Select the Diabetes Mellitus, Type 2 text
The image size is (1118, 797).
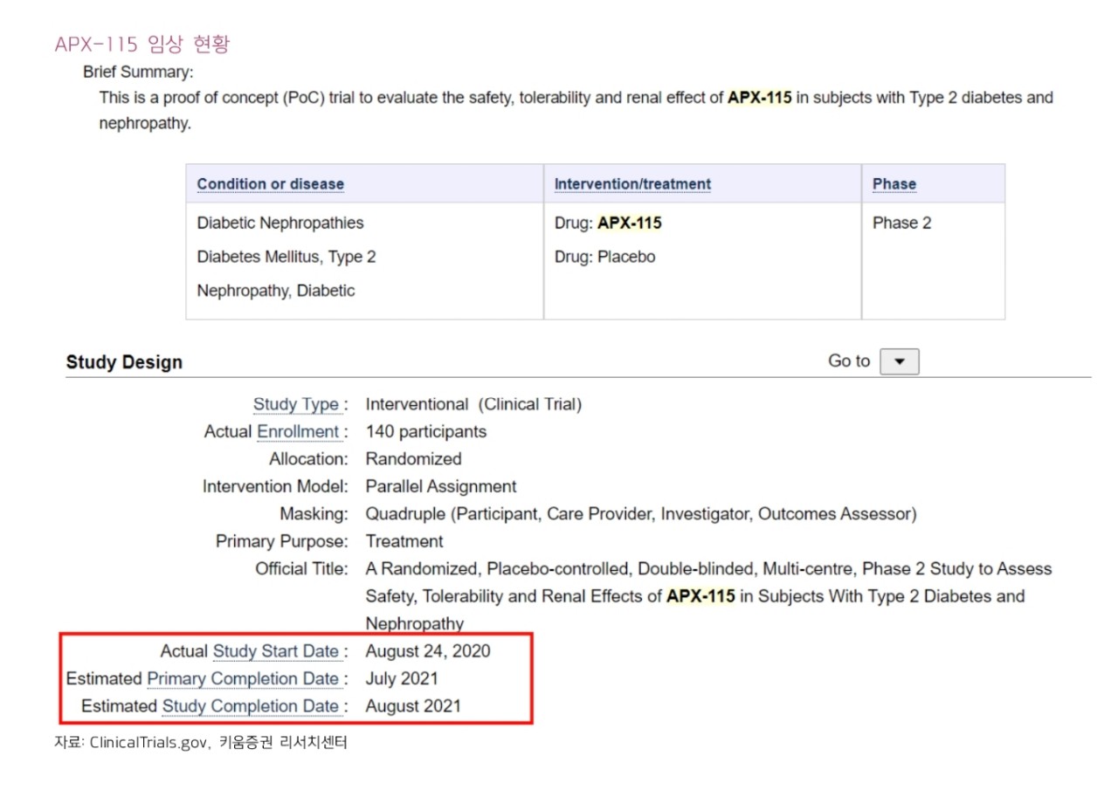pyautogui.click(x=286, y=257)
